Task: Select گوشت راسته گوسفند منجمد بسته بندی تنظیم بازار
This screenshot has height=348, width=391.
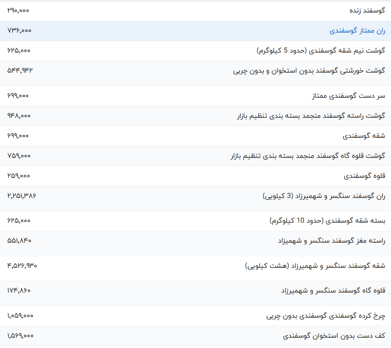Action: 311,116
